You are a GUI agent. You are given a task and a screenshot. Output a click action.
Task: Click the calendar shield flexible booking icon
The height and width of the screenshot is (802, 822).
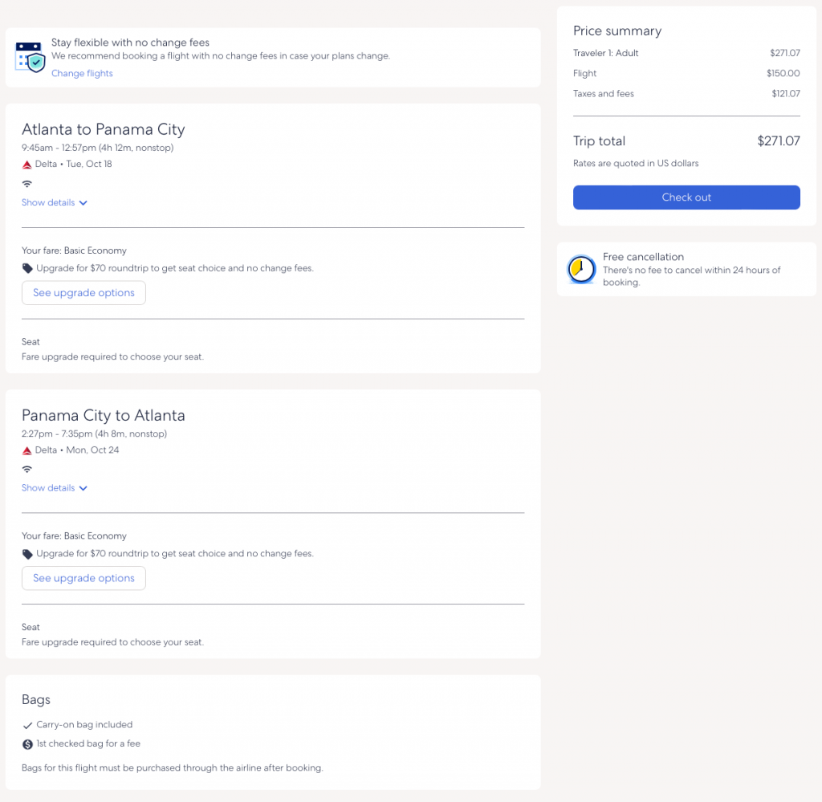30,57
